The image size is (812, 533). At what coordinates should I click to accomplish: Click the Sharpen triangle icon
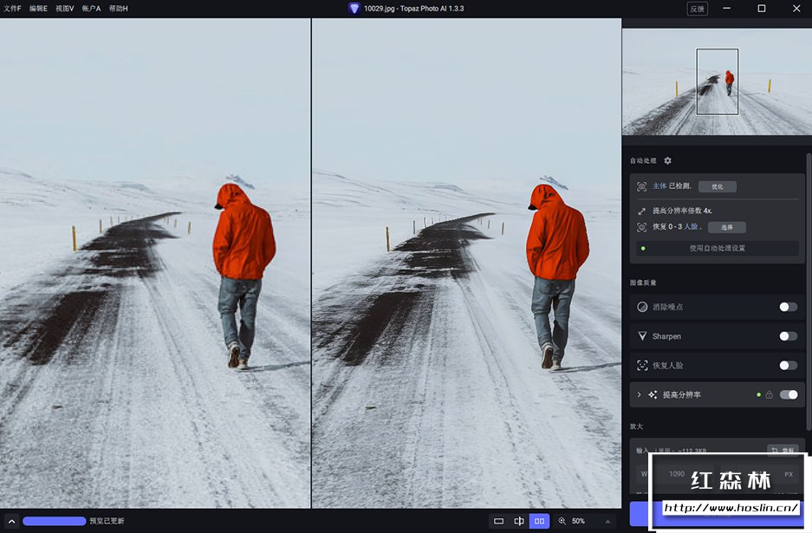tap(642, 336)
